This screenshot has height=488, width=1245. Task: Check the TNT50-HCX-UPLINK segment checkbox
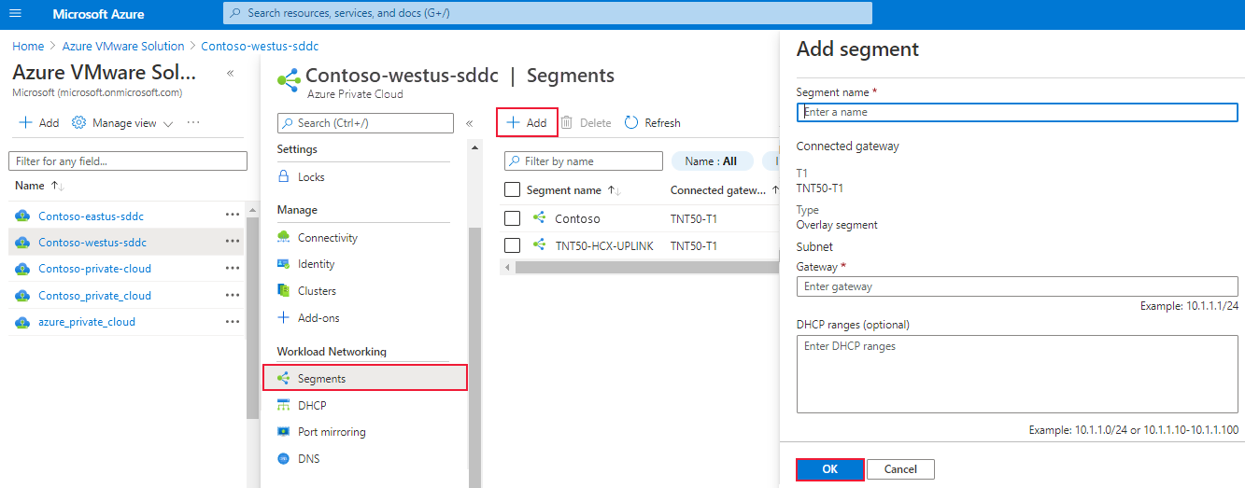(512, 245)
